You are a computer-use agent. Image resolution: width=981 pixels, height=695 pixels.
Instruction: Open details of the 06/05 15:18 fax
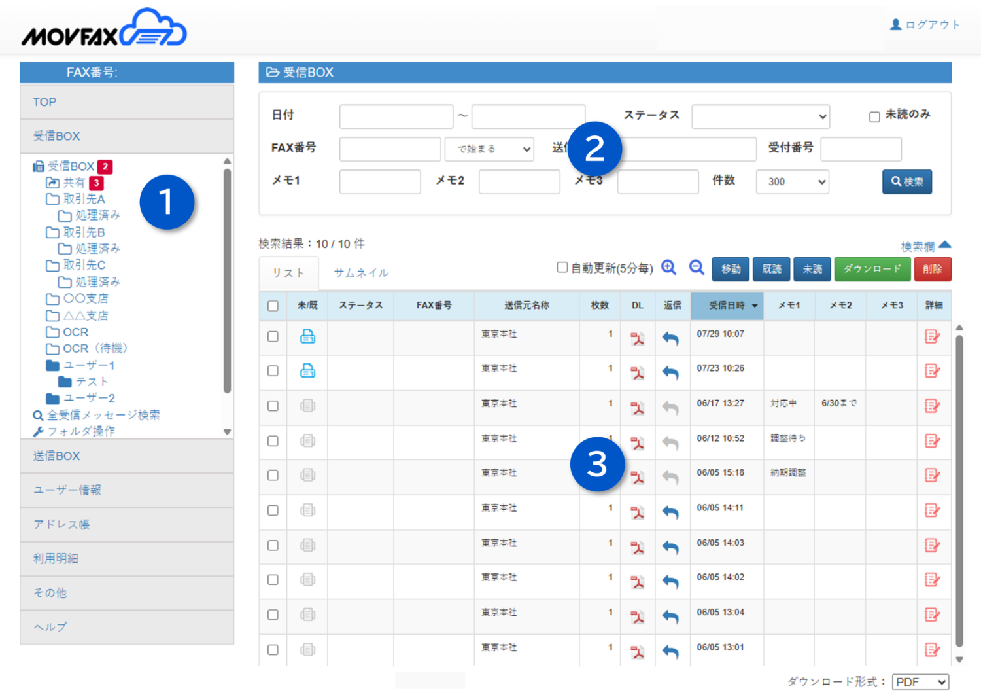932,475
